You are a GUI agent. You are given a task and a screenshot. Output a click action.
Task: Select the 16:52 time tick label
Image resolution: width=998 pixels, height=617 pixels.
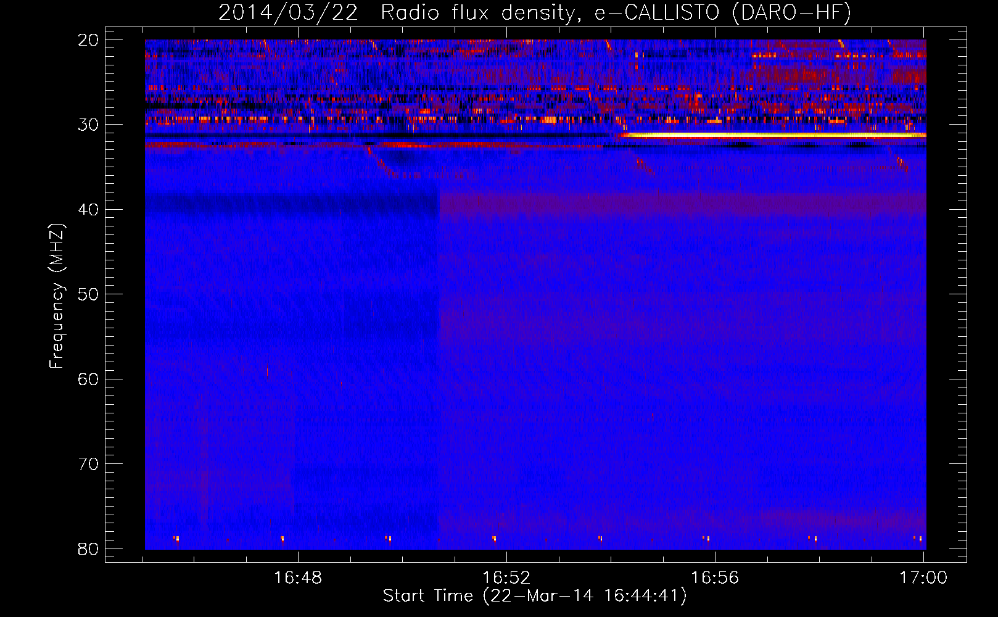click(506, 578)
